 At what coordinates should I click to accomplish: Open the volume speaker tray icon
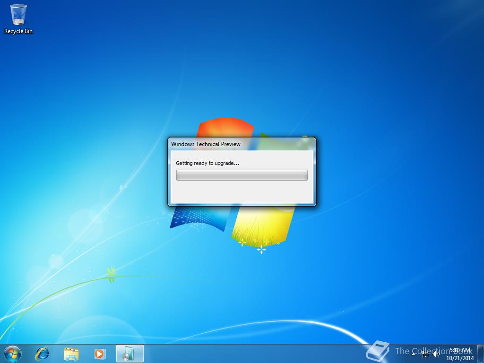click(436, 354)
